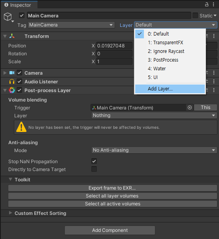The width and height of the screenshot is (219, 239).
Task: Select layer 1: TransparentFX
Action: coord(170,43)
